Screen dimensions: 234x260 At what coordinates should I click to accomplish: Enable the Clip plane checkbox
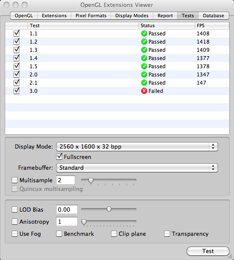[114, 234]
